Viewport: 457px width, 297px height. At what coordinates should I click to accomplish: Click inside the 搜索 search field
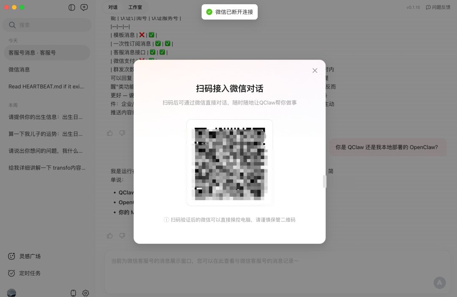[x=47, y=25]
